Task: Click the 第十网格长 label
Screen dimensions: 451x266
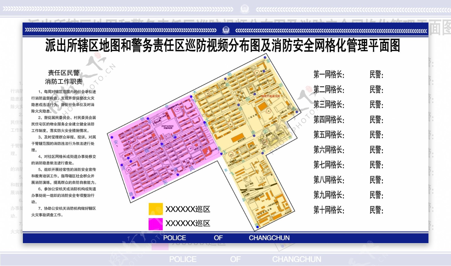Action: pyautogui.click(x=329, y=210)
